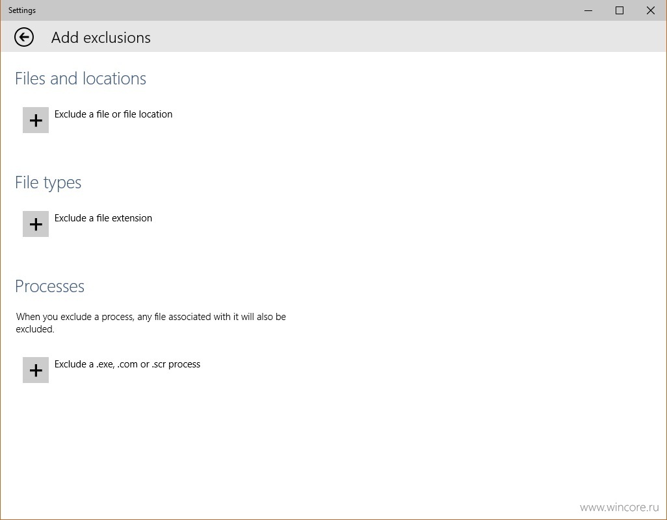Click the 'Processes' heading
This screenshot has width=667, height=520.
pyautogui.click(x=50, y=286)
